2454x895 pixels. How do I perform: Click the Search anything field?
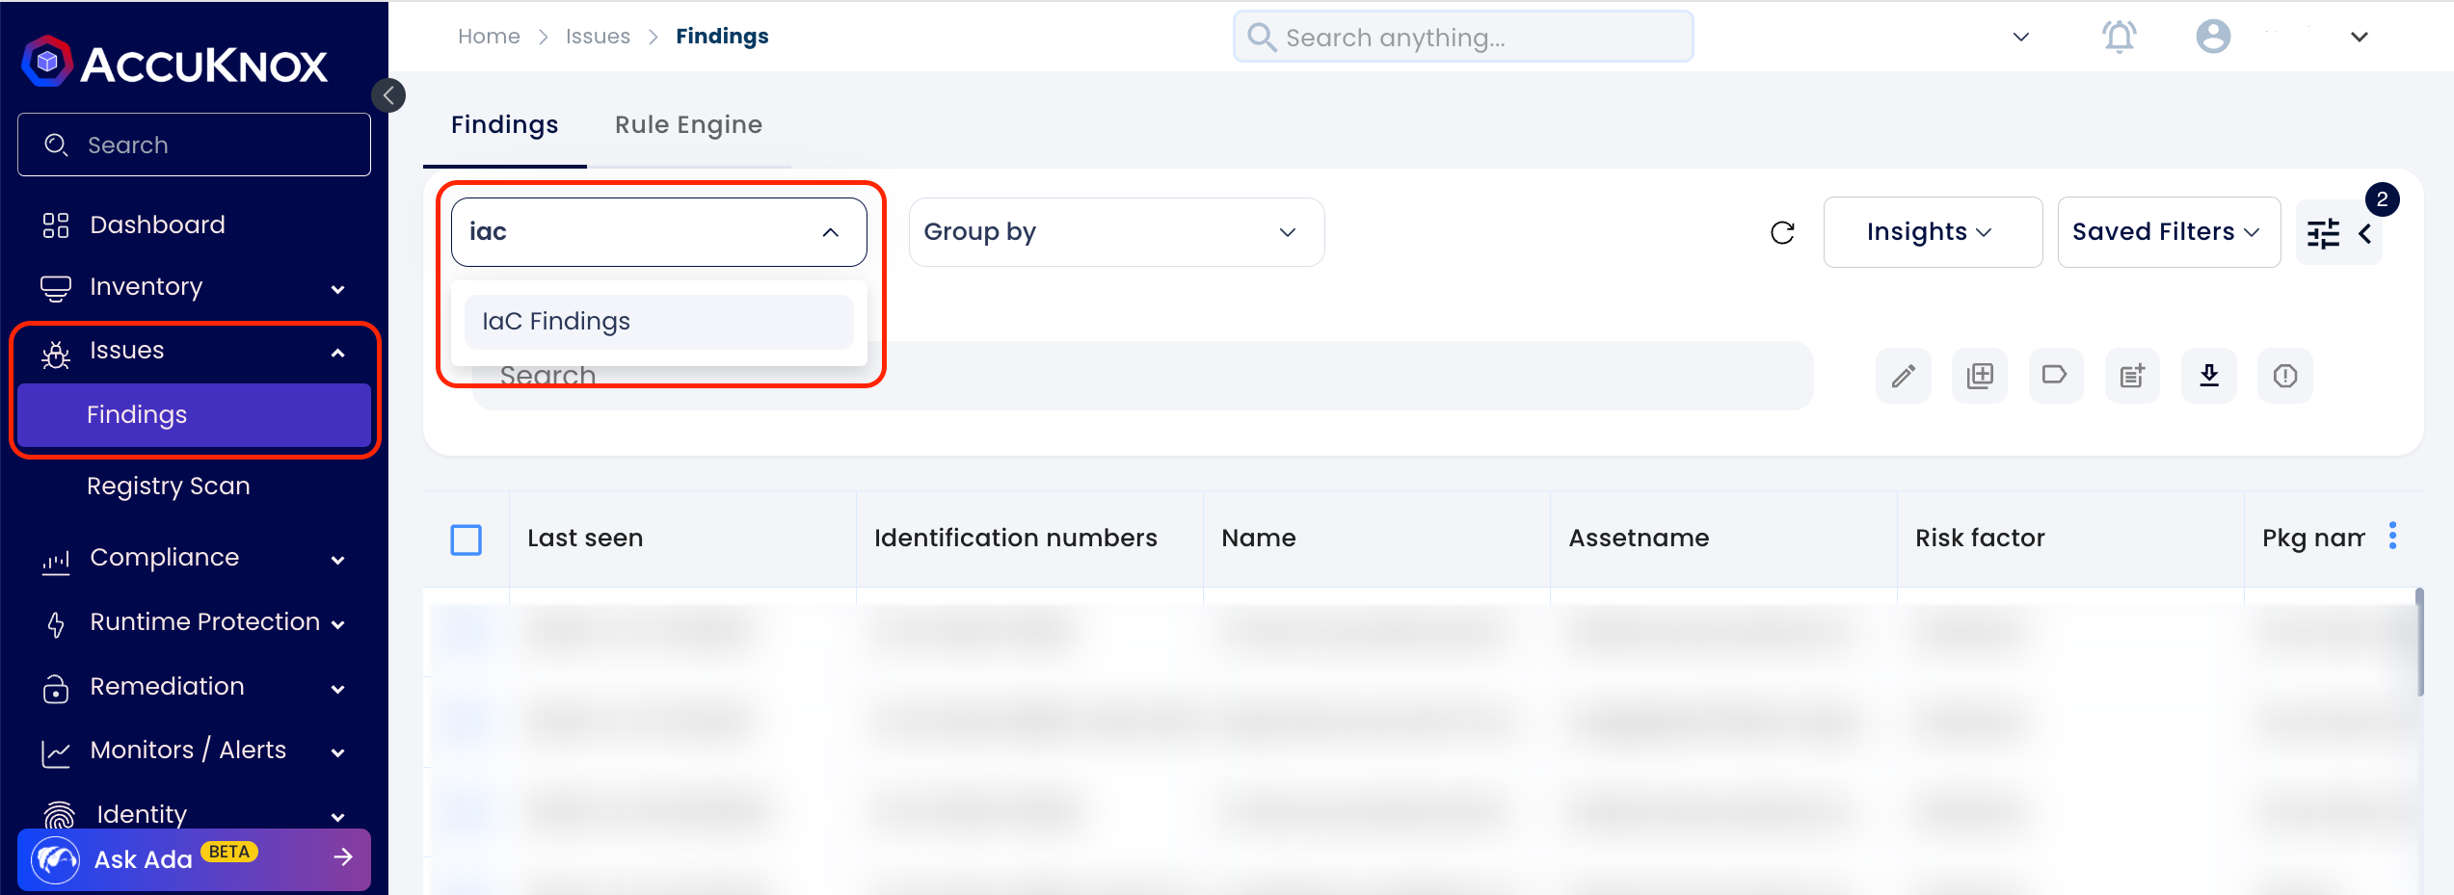click(x=1463, y=38)
